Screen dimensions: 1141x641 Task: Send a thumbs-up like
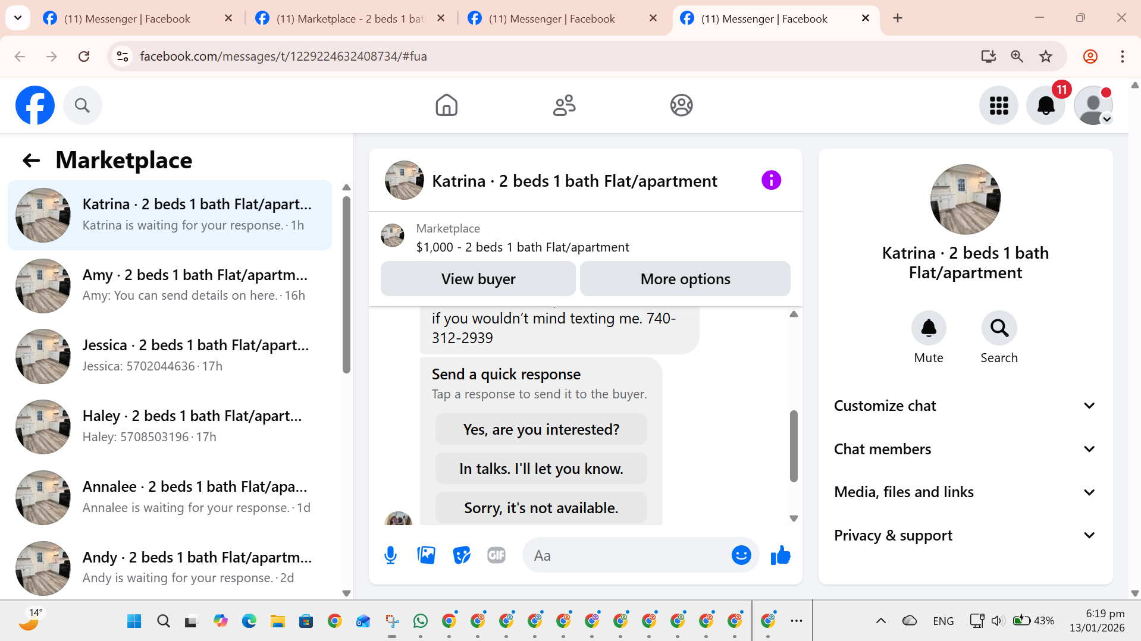coord(780,555)
